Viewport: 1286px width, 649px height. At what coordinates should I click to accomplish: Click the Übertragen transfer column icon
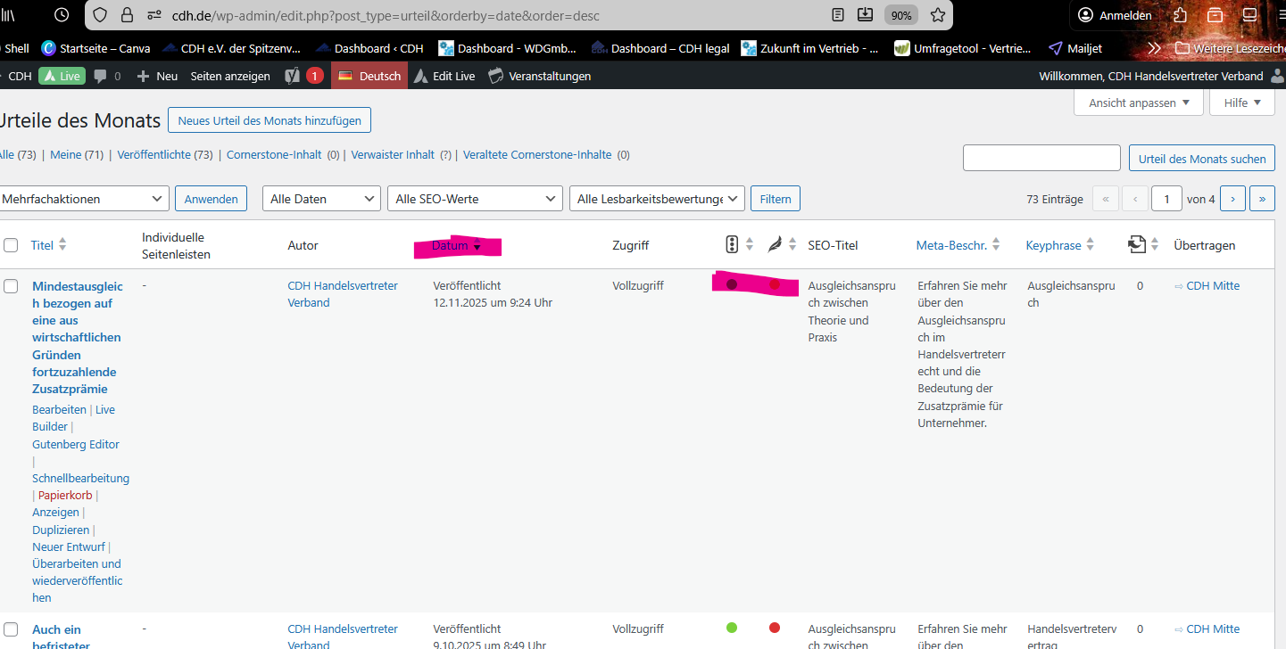[x=1136, y=243]
